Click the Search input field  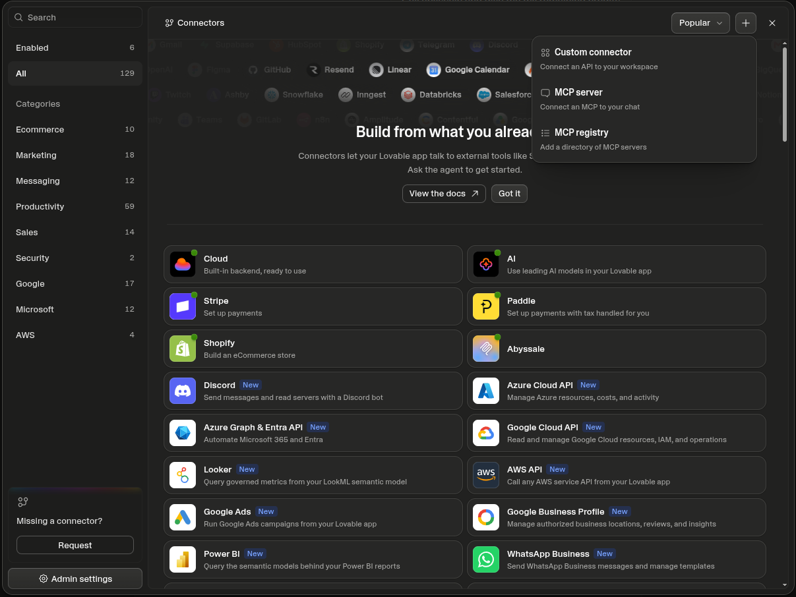[x=75, y=17]
